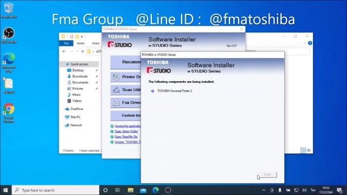
Task: Click the Up arrow in File Explorer
Action: pyautogui.click(x=82, y=51)
